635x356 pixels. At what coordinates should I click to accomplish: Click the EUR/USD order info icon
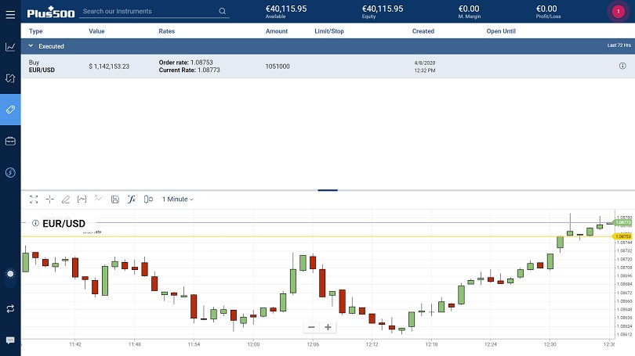(622, 67)
